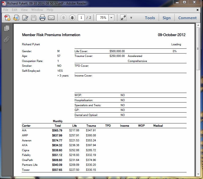Image resolution: width=203 pixels, height=179 pixels.
Task: Click the Convert file to PDF icon
Action: click(16, 18)
